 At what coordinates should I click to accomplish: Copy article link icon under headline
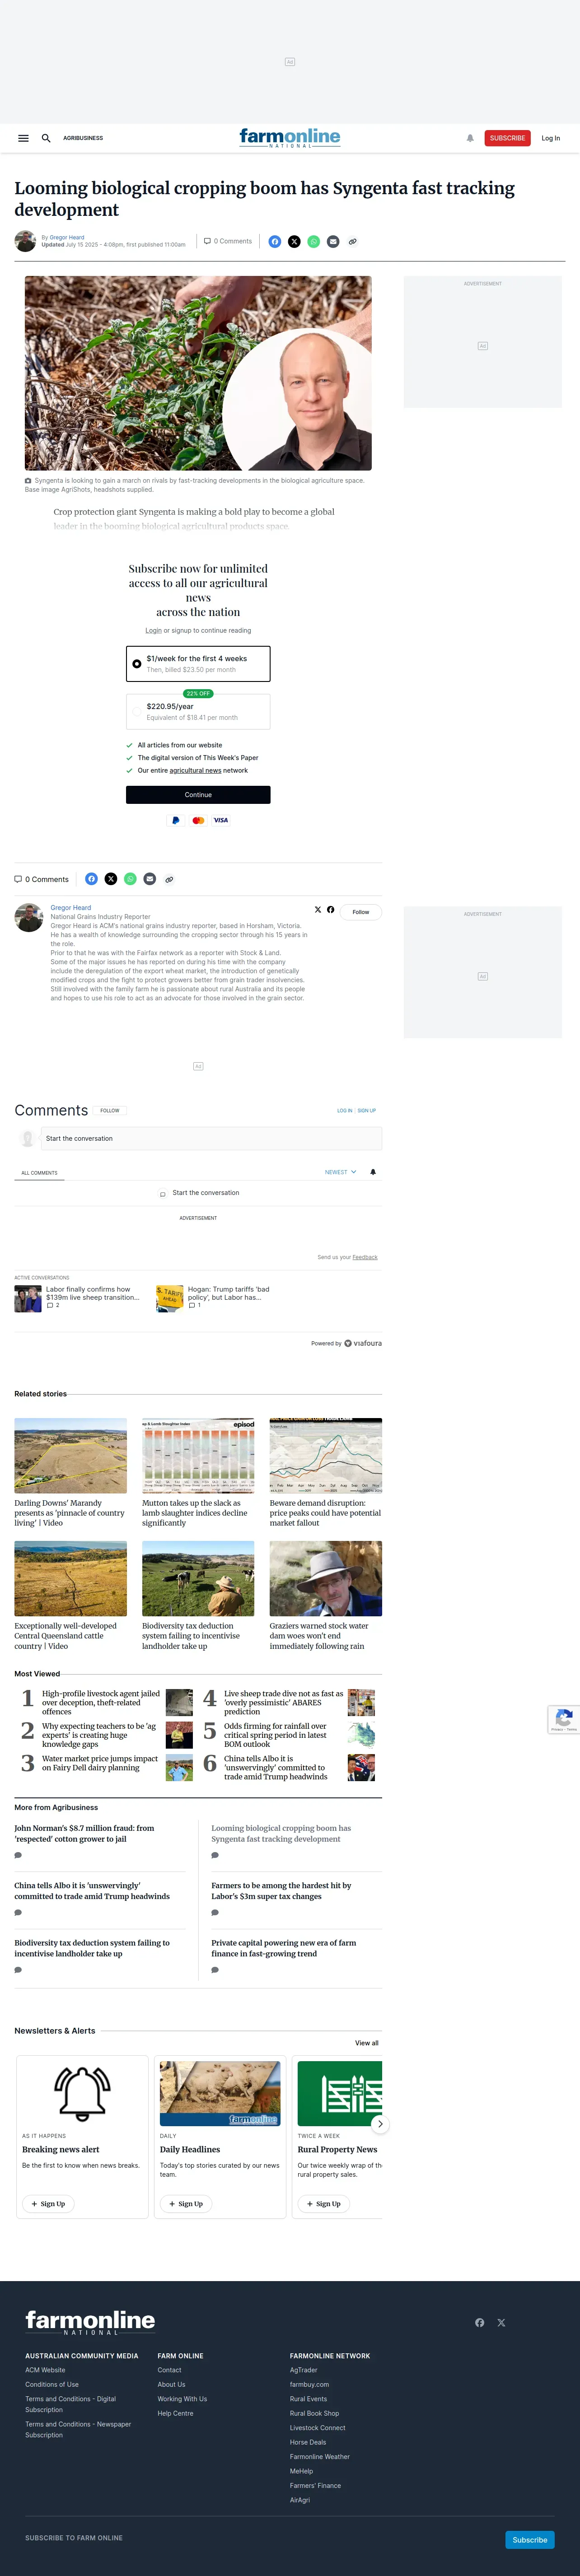353,241
